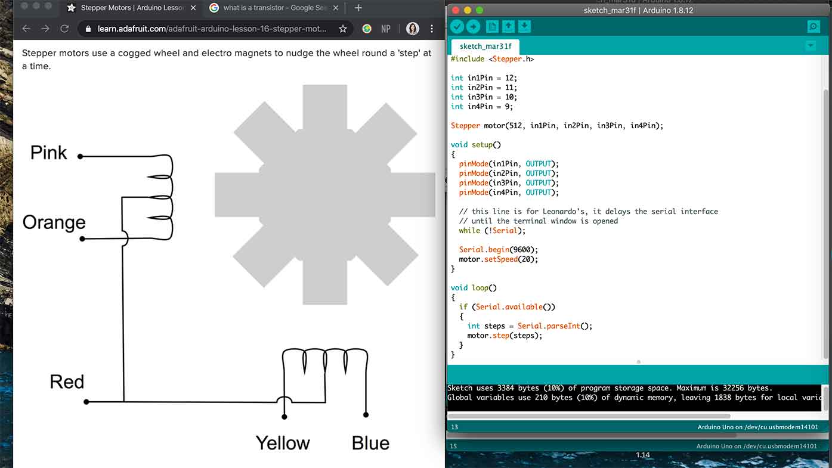Click the 'int steps = Serial.parseInt();' line

click(x=530, y=326)
